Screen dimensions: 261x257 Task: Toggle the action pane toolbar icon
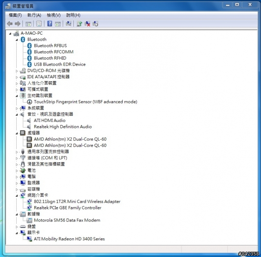pos(58,24)
